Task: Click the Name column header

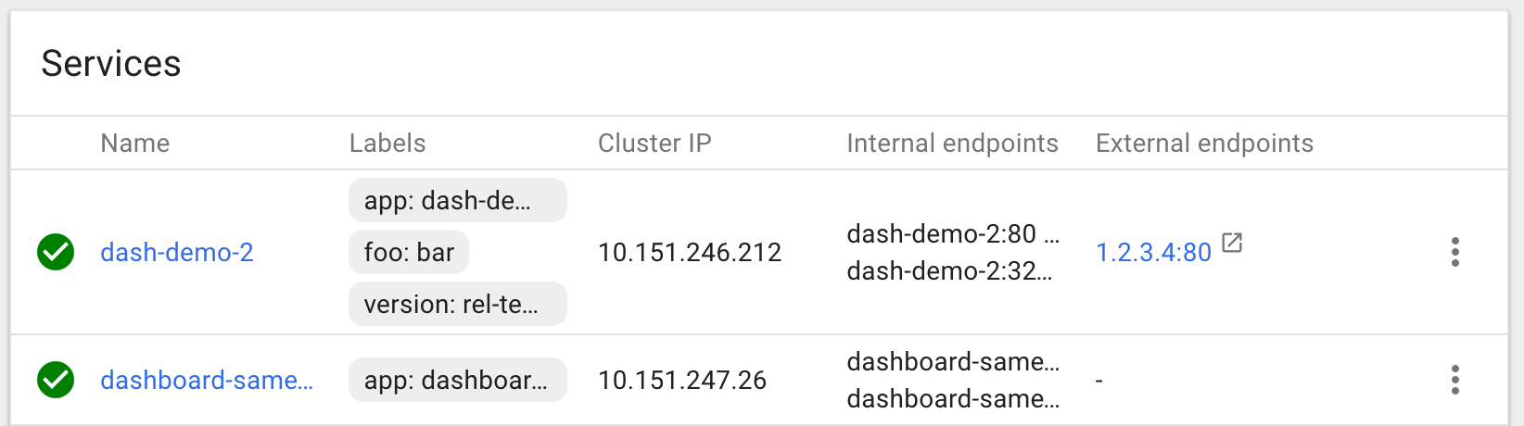Action: click(134, 143)
